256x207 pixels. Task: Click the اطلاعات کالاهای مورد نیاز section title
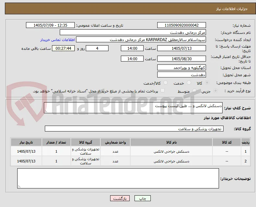[x=227, y=118]
